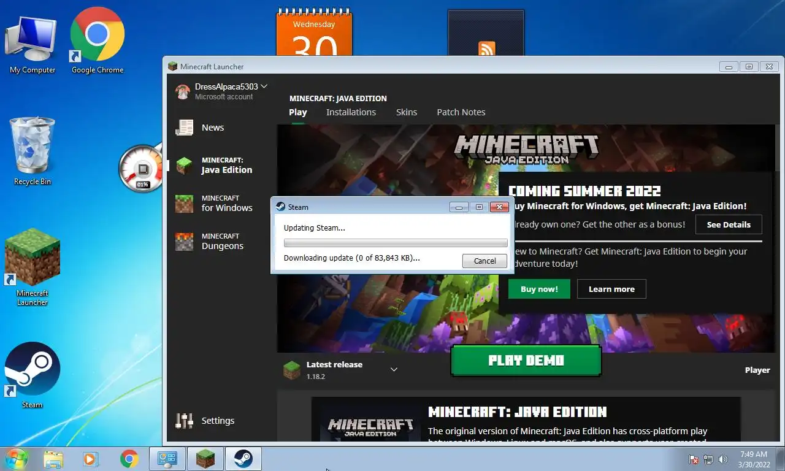Switch to the Skins tab
This screenshot has height=471, width=785.
click(x=407, y=112)
